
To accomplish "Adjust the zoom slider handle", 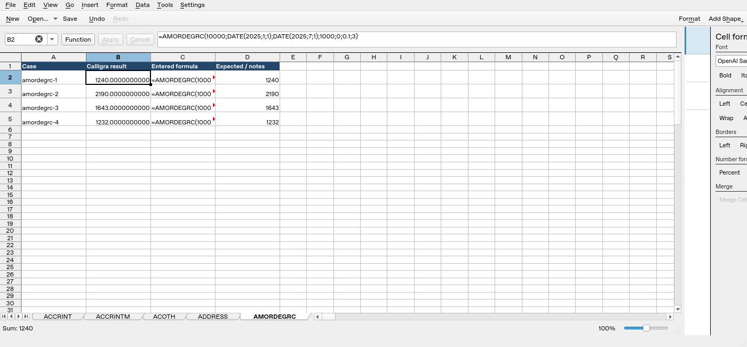I will click(646, 328).
